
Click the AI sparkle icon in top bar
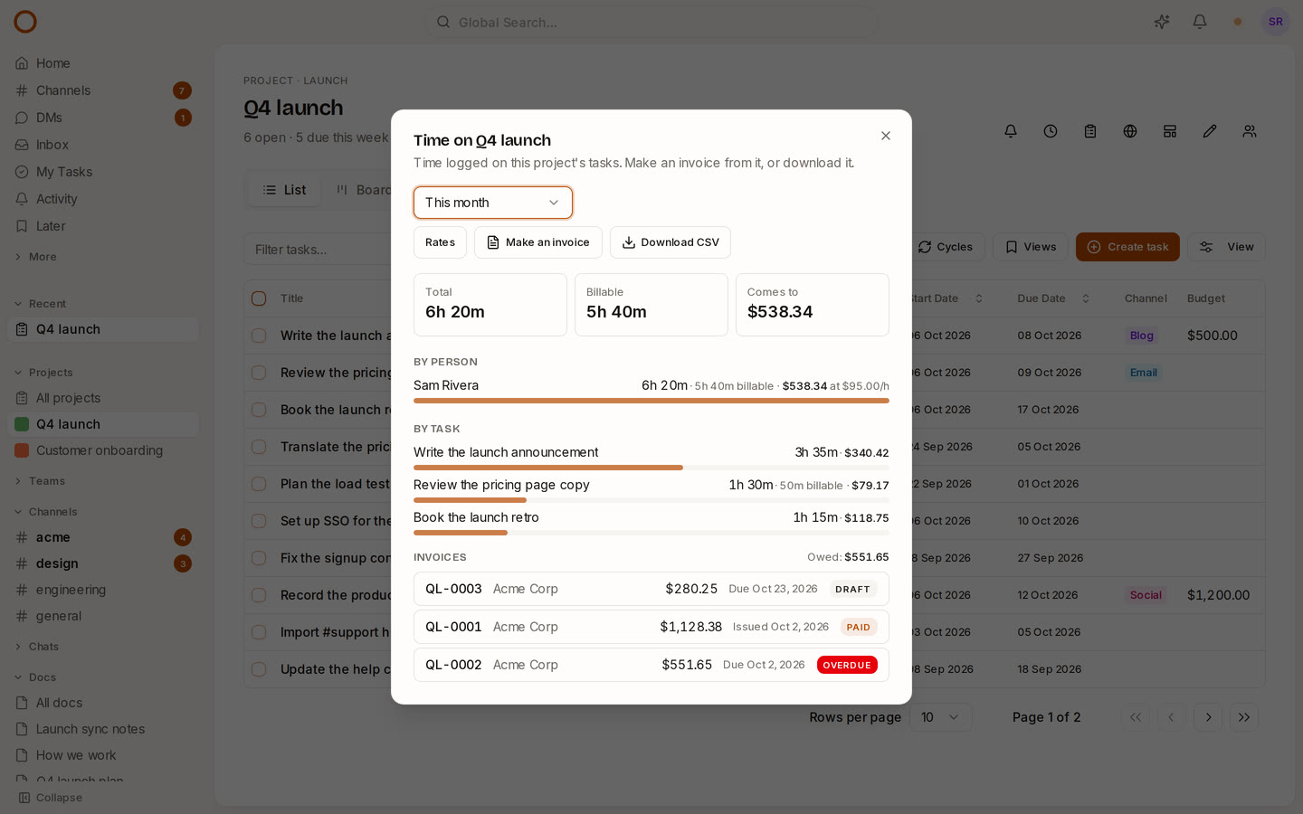1162,22
